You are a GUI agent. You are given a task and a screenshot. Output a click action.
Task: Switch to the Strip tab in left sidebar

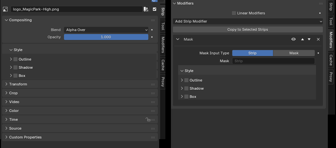[163, 11]
